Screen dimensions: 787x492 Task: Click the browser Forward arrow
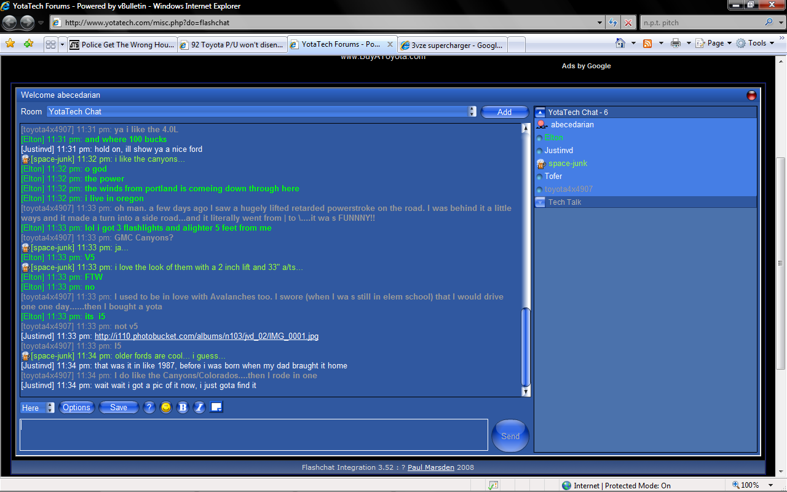point(28,23)
